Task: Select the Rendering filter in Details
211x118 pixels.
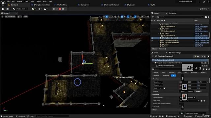Action: pos(156,76)
